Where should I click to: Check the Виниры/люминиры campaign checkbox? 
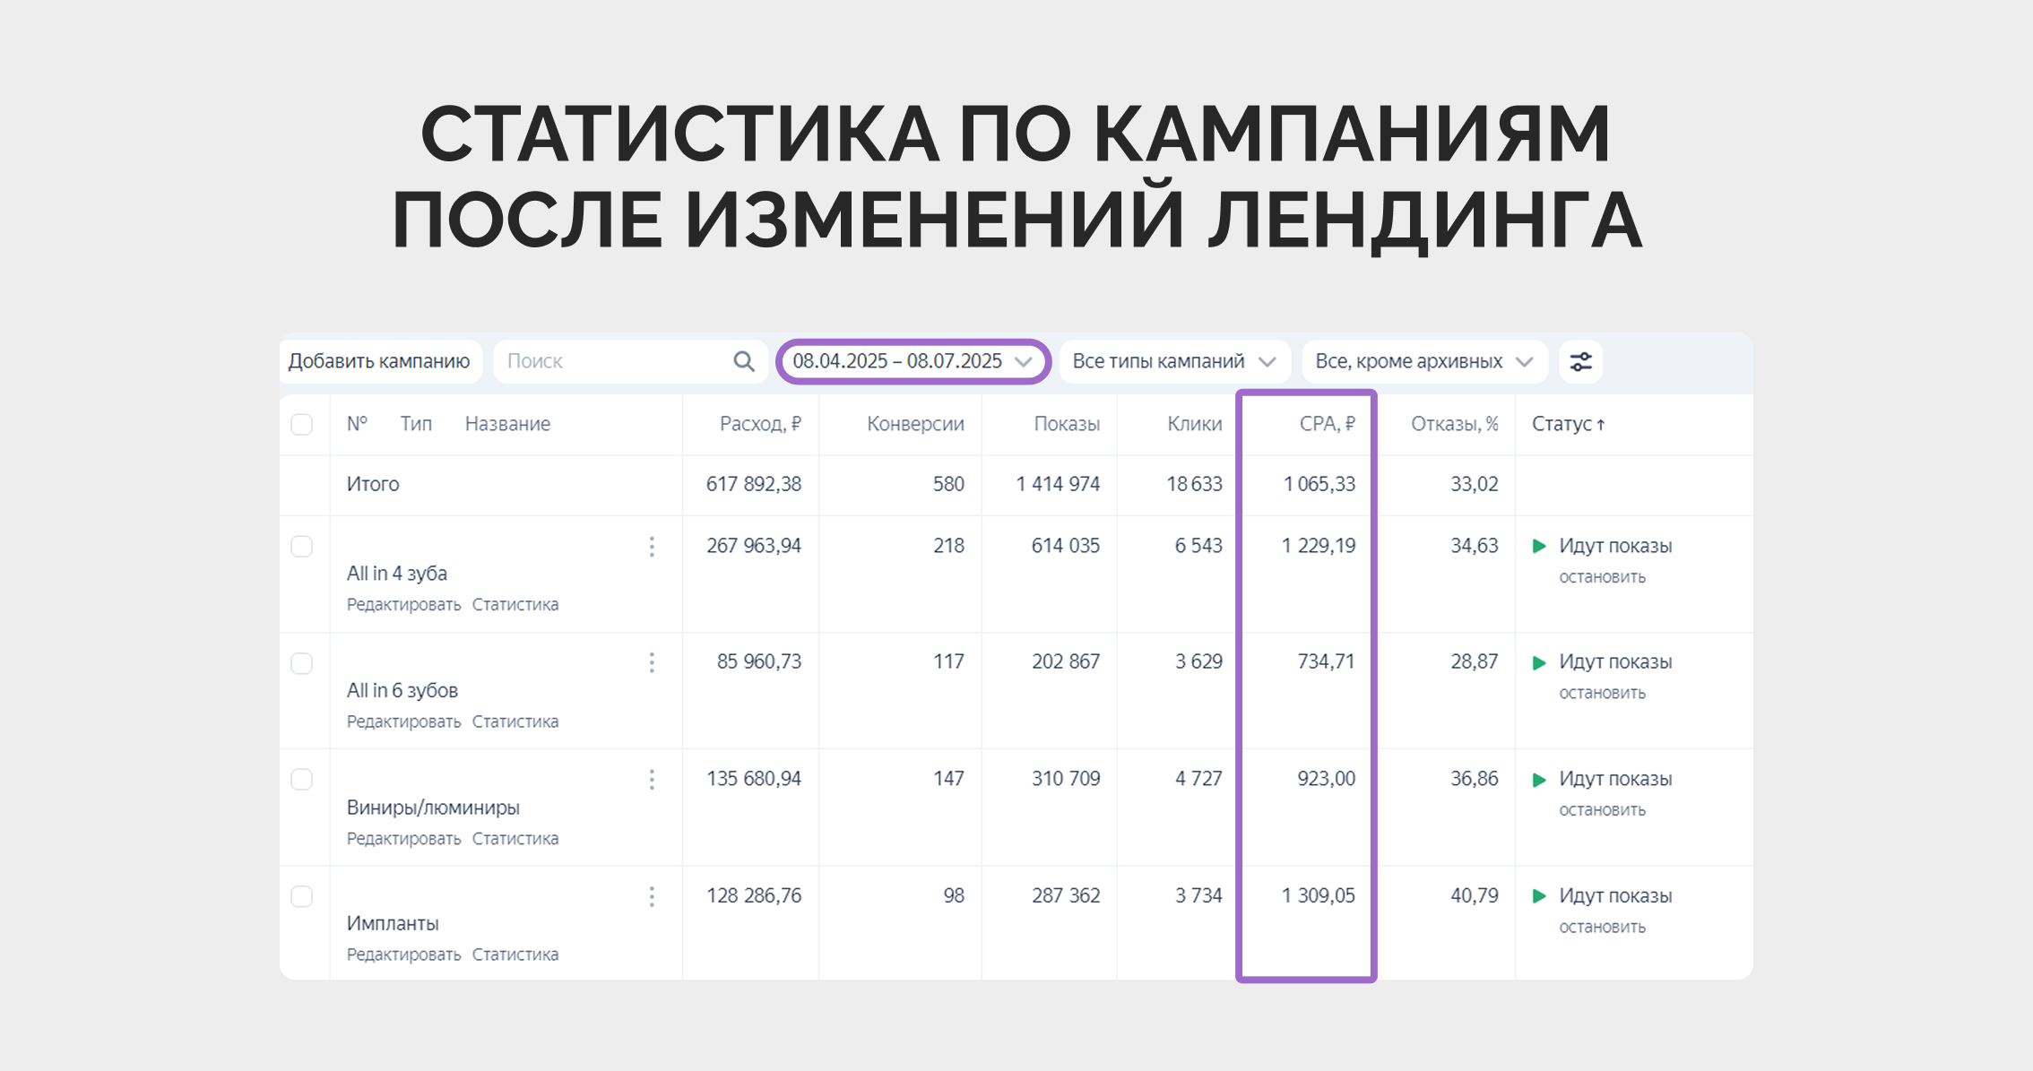(x=302, y=780)
